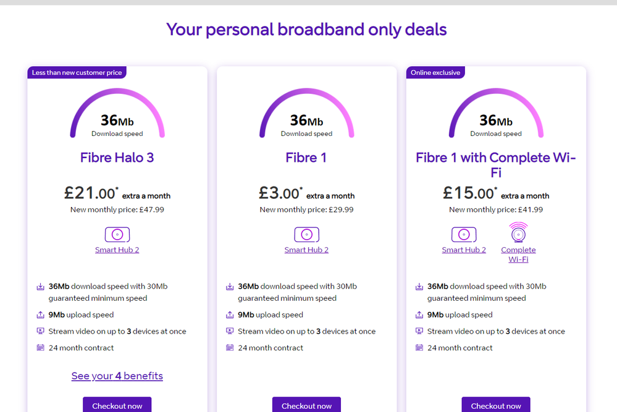Click streaming devices icon in Complete Wi-Fi plan
Screen dimensions: 617x412
[x=419, y=331]
